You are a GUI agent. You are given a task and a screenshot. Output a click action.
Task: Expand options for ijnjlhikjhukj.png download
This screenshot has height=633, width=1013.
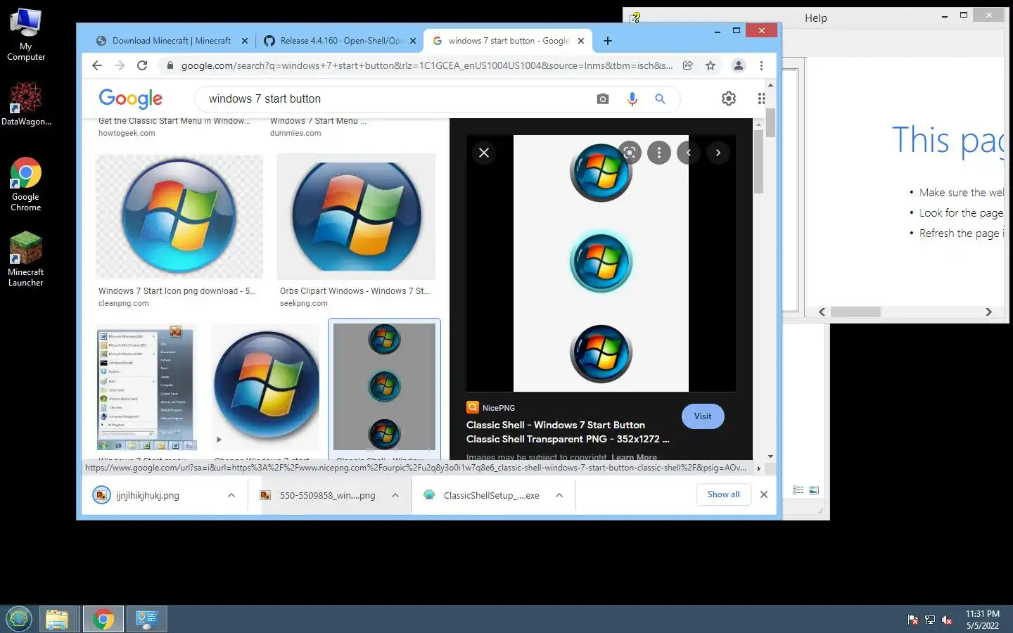pos(231,495)
